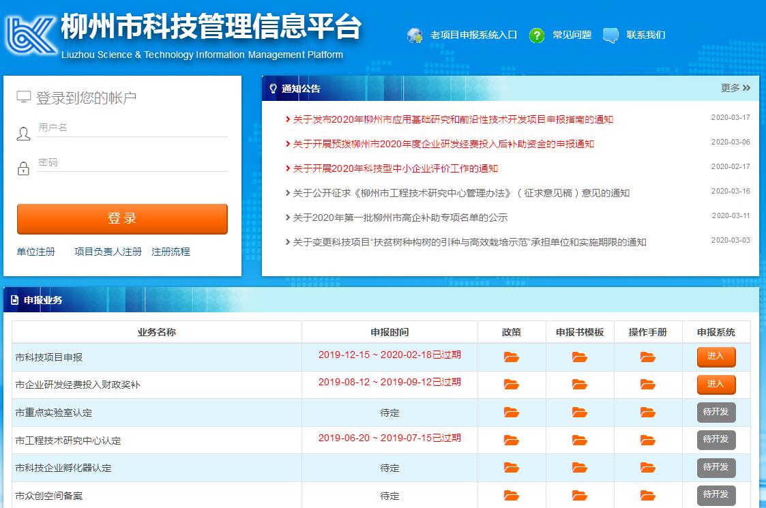Open the 注册流程 link
This screenshot has height=508, width=766.
coord(171,252)
